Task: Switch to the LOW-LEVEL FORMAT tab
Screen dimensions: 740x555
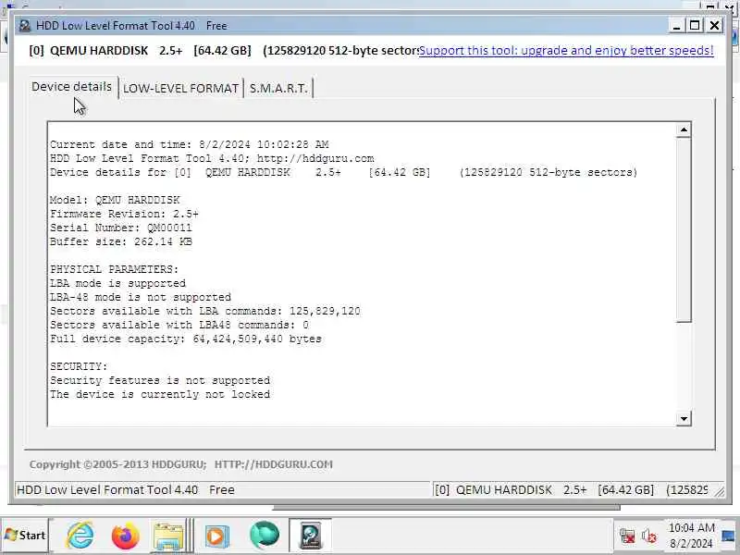Action: coord(180,88)
